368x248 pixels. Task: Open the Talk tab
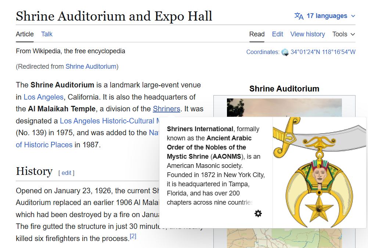[47, 34]
